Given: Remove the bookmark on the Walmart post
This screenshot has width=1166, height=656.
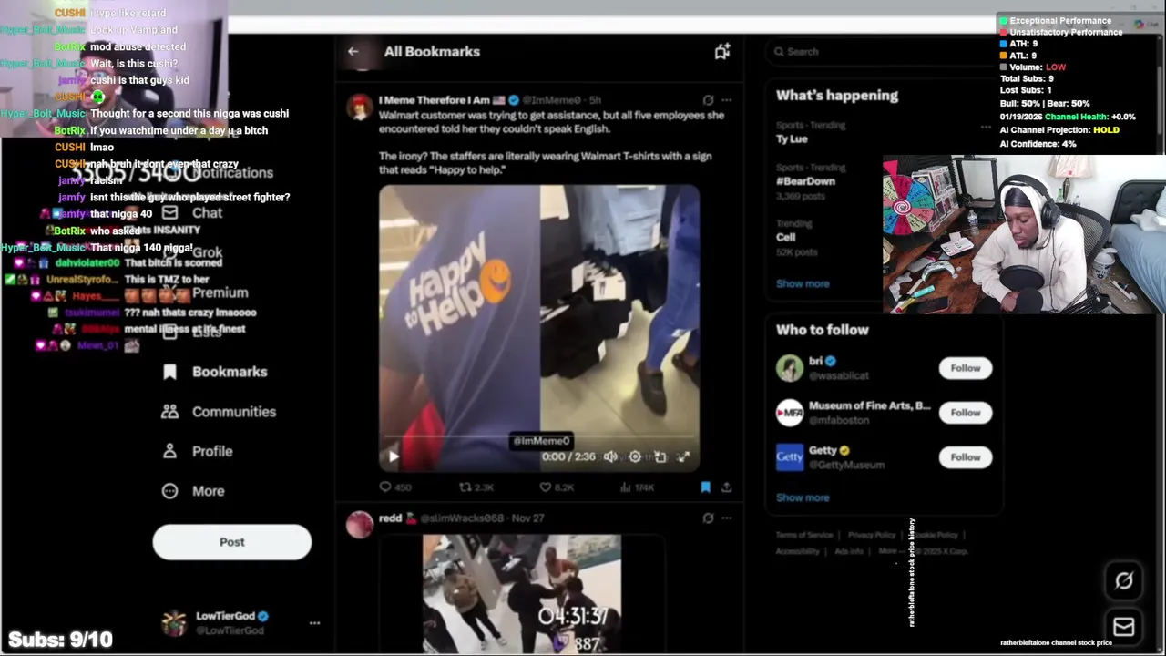Looking at the screenshot, I should [x=705, y=487].
